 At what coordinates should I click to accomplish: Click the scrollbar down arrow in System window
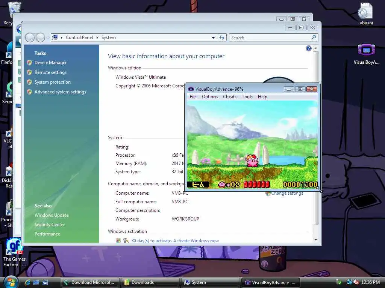tap(316, 240)
